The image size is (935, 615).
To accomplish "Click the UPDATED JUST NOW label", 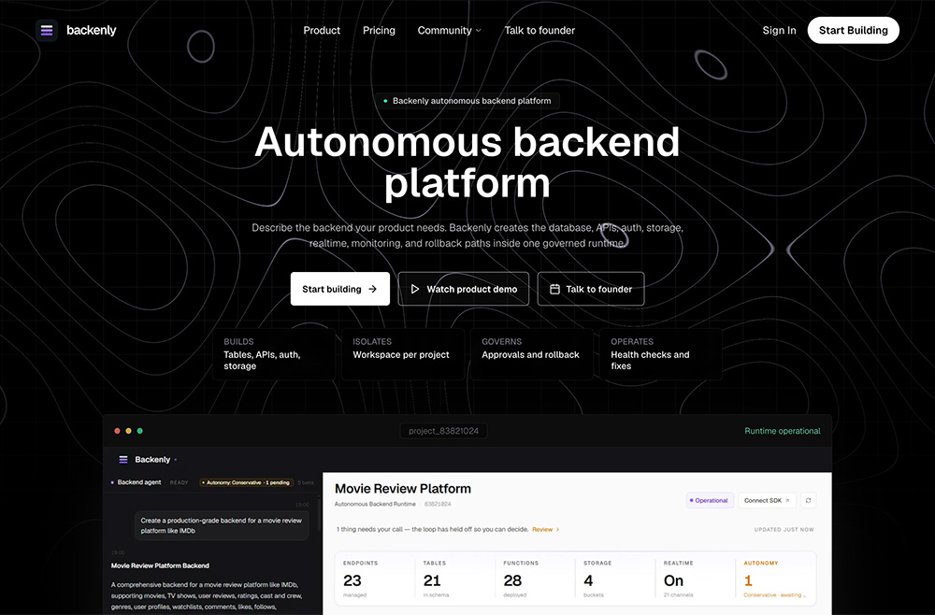I will (x=784, y=529).
